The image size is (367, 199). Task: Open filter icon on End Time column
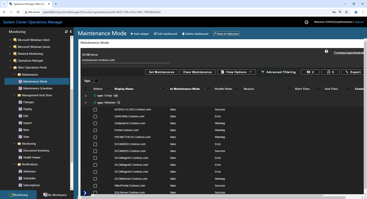(x=348, y=89)
